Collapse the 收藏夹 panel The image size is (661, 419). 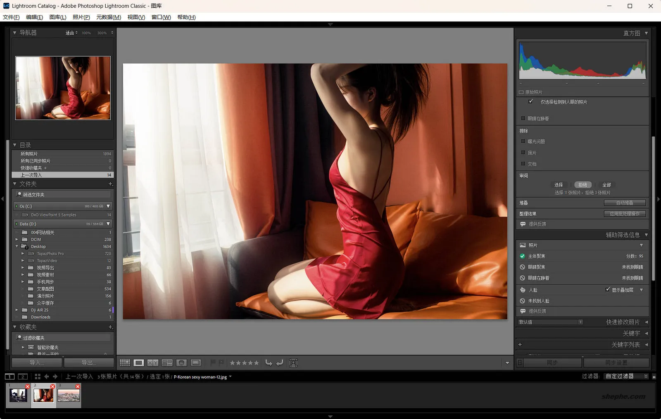click(x=15, y=327)
